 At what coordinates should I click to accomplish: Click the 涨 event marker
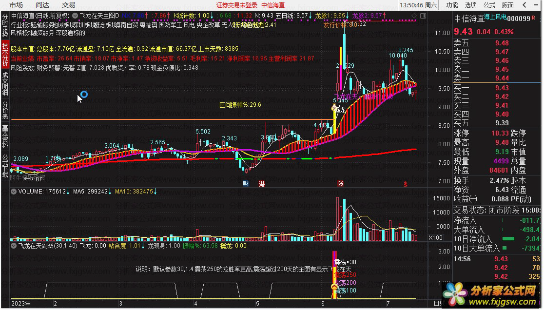340,184
